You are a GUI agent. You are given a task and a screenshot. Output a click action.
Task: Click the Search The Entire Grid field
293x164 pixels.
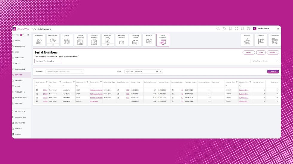[48, 61]
